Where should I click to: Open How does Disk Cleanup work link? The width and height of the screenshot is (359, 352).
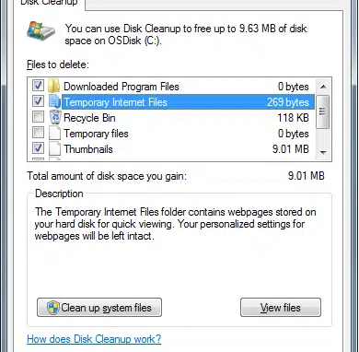point(94,339)
